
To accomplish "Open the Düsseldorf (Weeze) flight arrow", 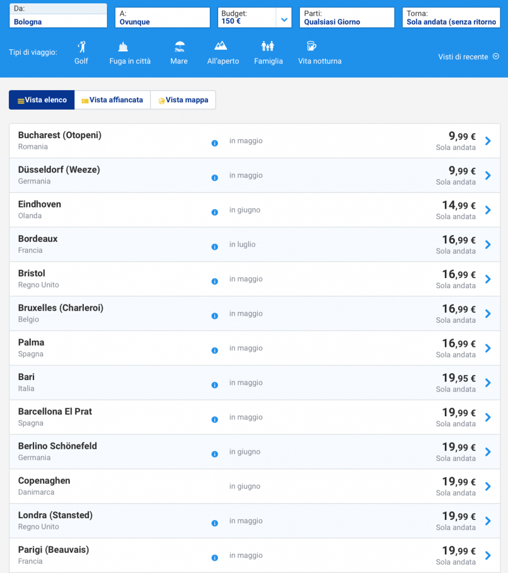I will point(488,176).
